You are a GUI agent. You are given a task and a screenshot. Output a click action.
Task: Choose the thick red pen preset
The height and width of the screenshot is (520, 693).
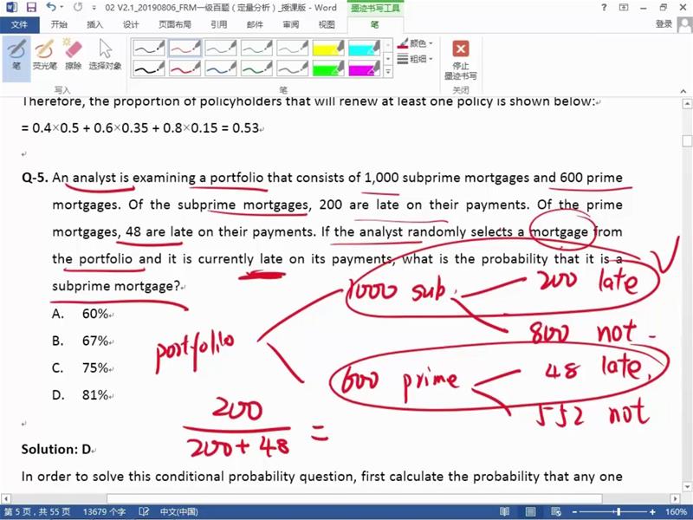pyautogui.click(x=185, y=68)
